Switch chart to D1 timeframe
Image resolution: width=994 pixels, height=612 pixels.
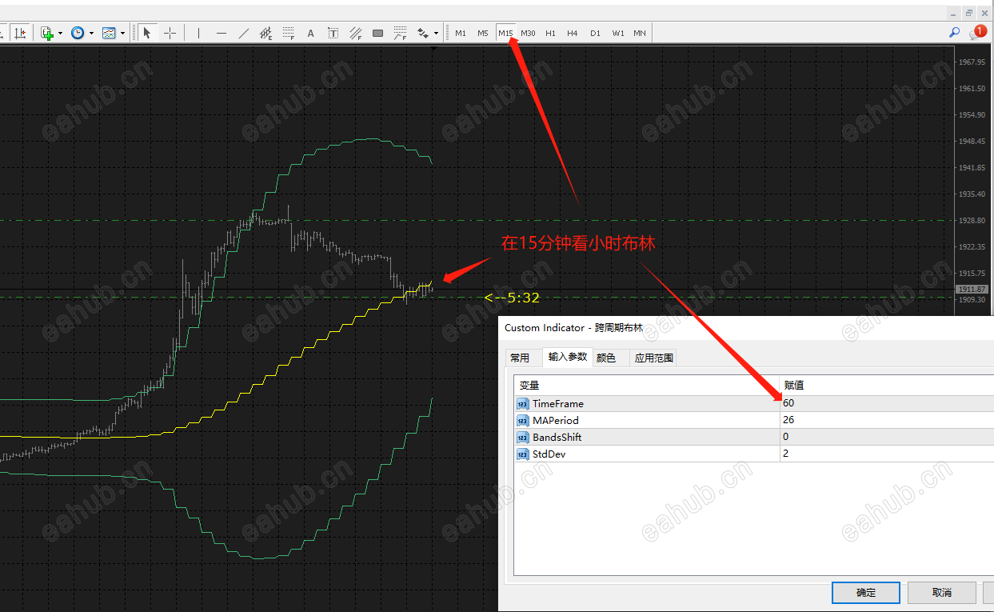[595, 33]
